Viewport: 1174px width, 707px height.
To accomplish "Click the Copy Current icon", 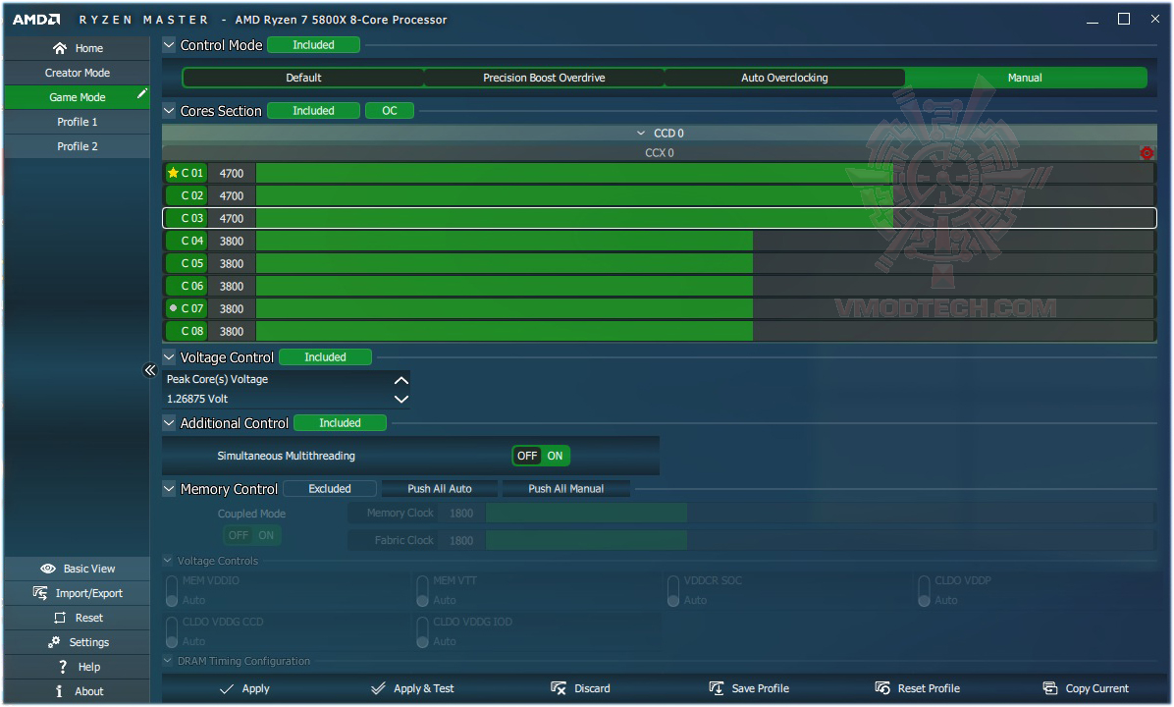I will tap(1050, 688).
